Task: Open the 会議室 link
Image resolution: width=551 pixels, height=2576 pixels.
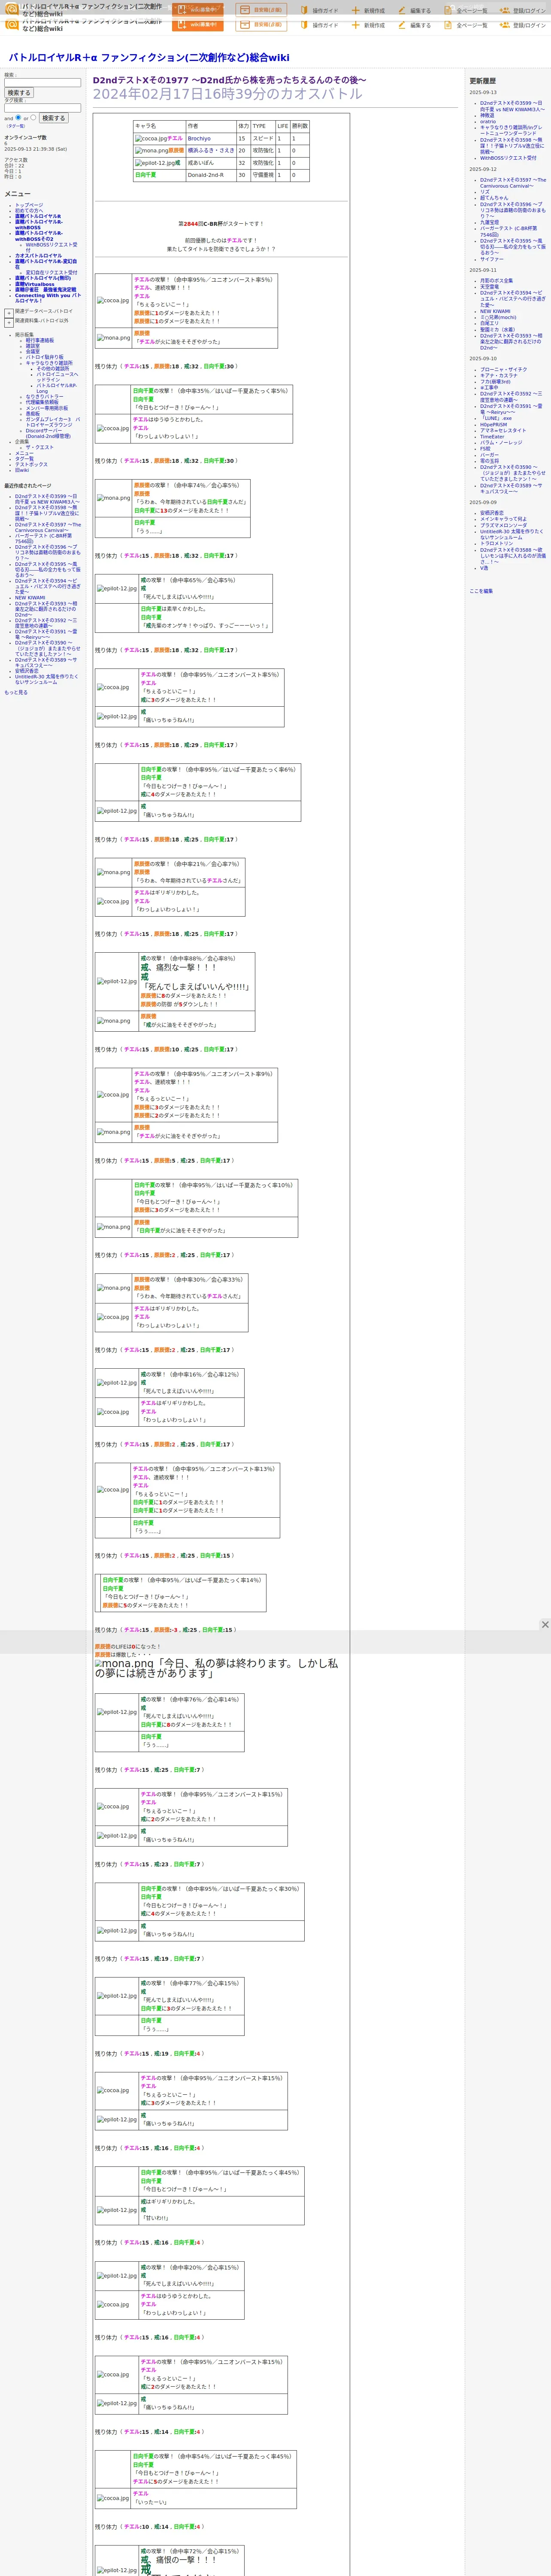Action: tap(33, 352)
